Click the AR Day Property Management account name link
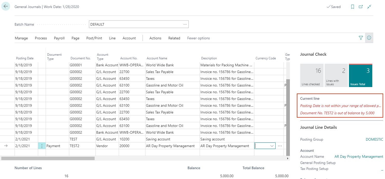This screenshot has height=179, width=385. pos(359,156)
